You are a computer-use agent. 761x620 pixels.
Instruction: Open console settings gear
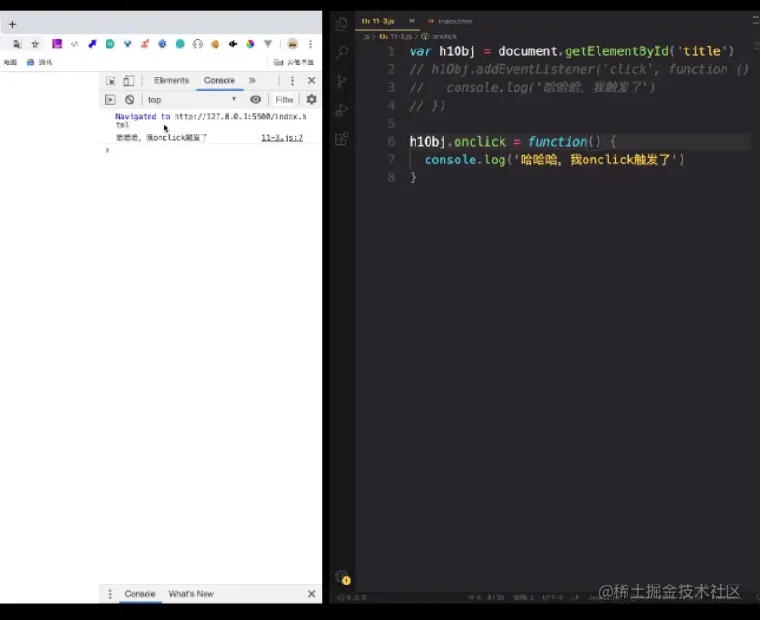coord(312,100)
